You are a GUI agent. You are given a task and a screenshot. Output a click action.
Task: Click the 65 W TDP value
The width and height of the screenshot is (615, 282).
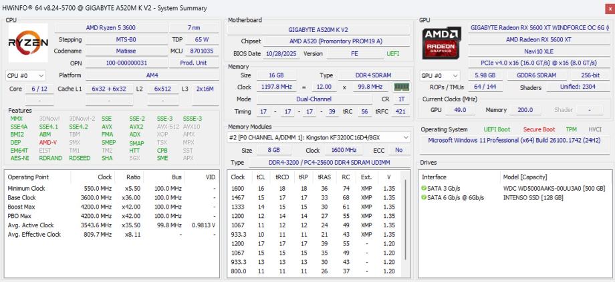(x=202, y=40)
